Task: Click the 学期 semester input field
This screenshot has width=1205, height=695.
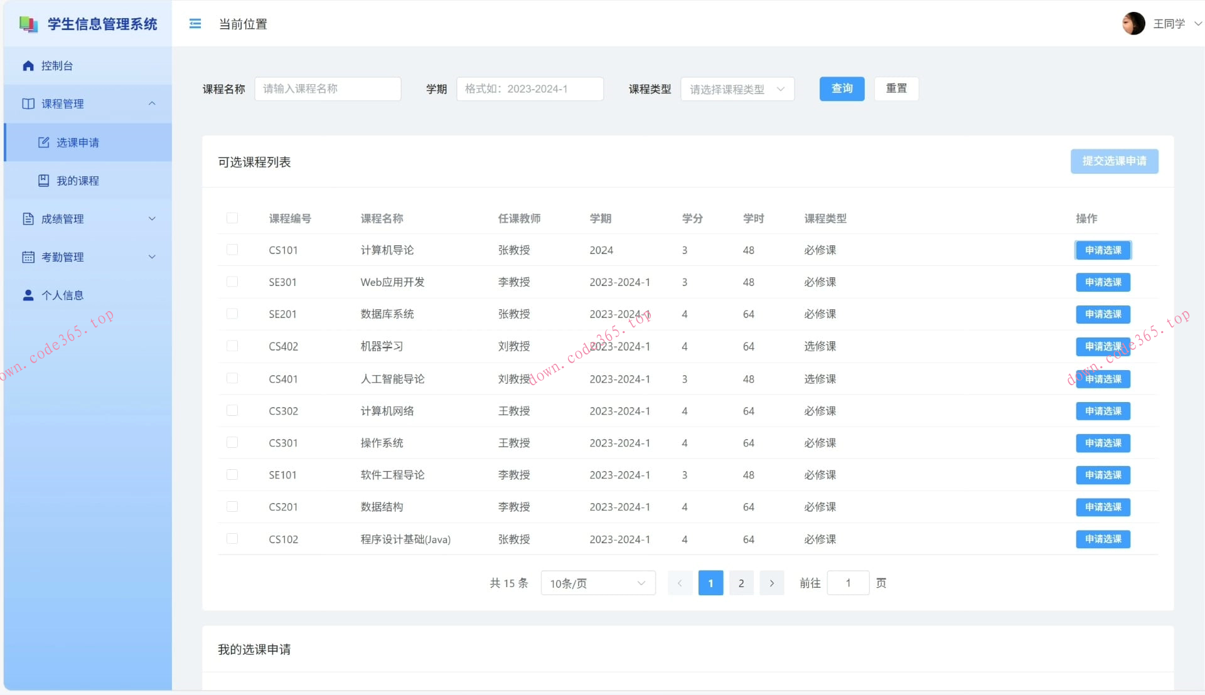Action: [529, 88]
